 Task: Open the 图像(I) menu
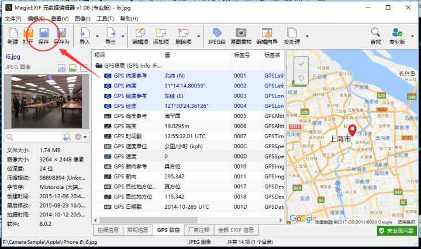click(82, 19)
